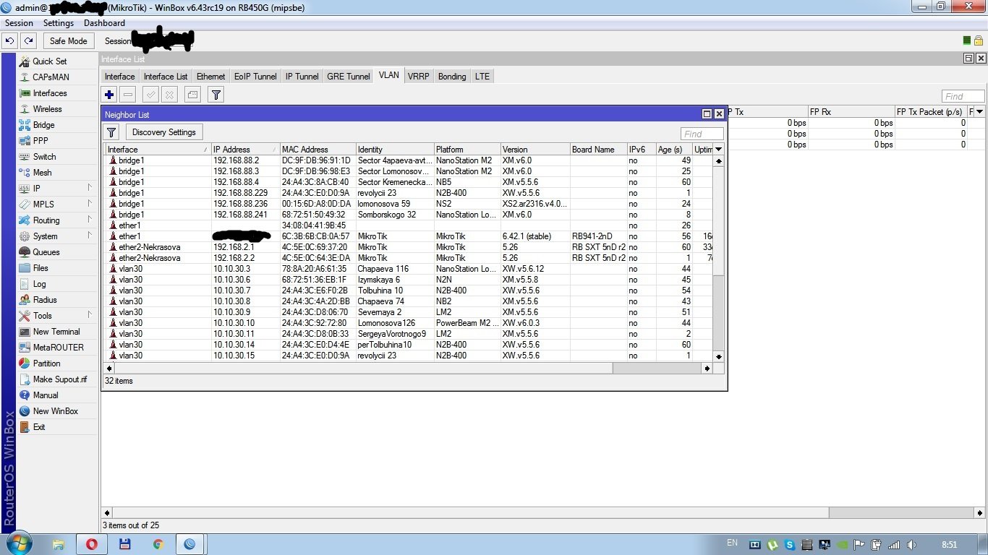The height and width of the screenshot is (555, 988).
Task: Sort Neighbor List by MAC Address column
Action: [x=318, y=150]
